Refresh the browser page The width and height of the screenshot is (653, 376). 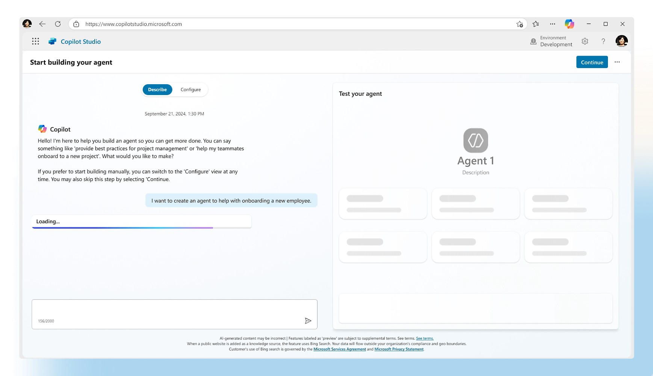[58, 24]
